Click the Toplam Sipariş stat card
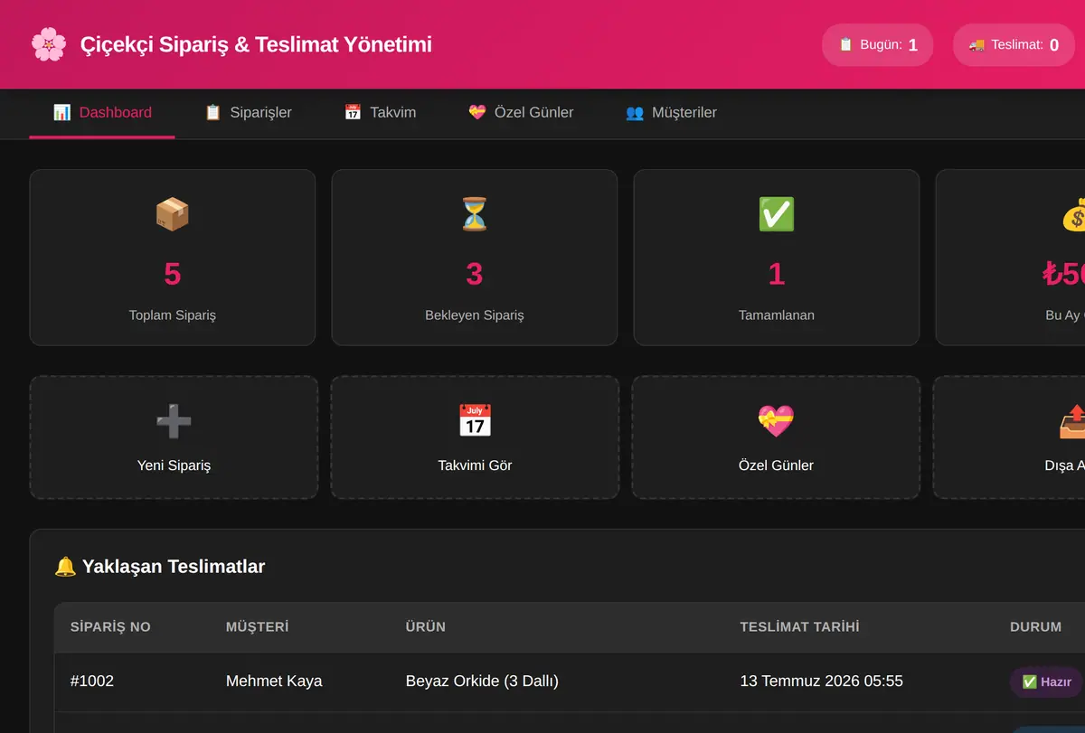 (173, 258)
